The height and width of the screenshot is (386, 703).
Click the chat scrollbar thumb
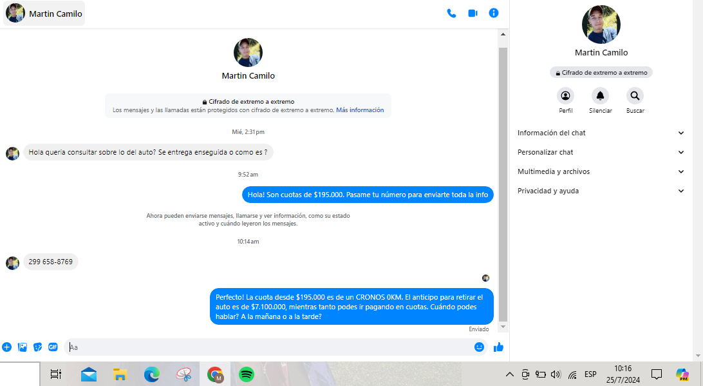tap(503, 184)
